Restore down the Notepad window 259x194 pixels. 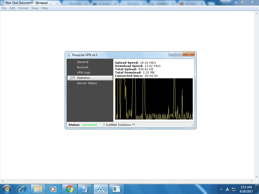point(243,2)
